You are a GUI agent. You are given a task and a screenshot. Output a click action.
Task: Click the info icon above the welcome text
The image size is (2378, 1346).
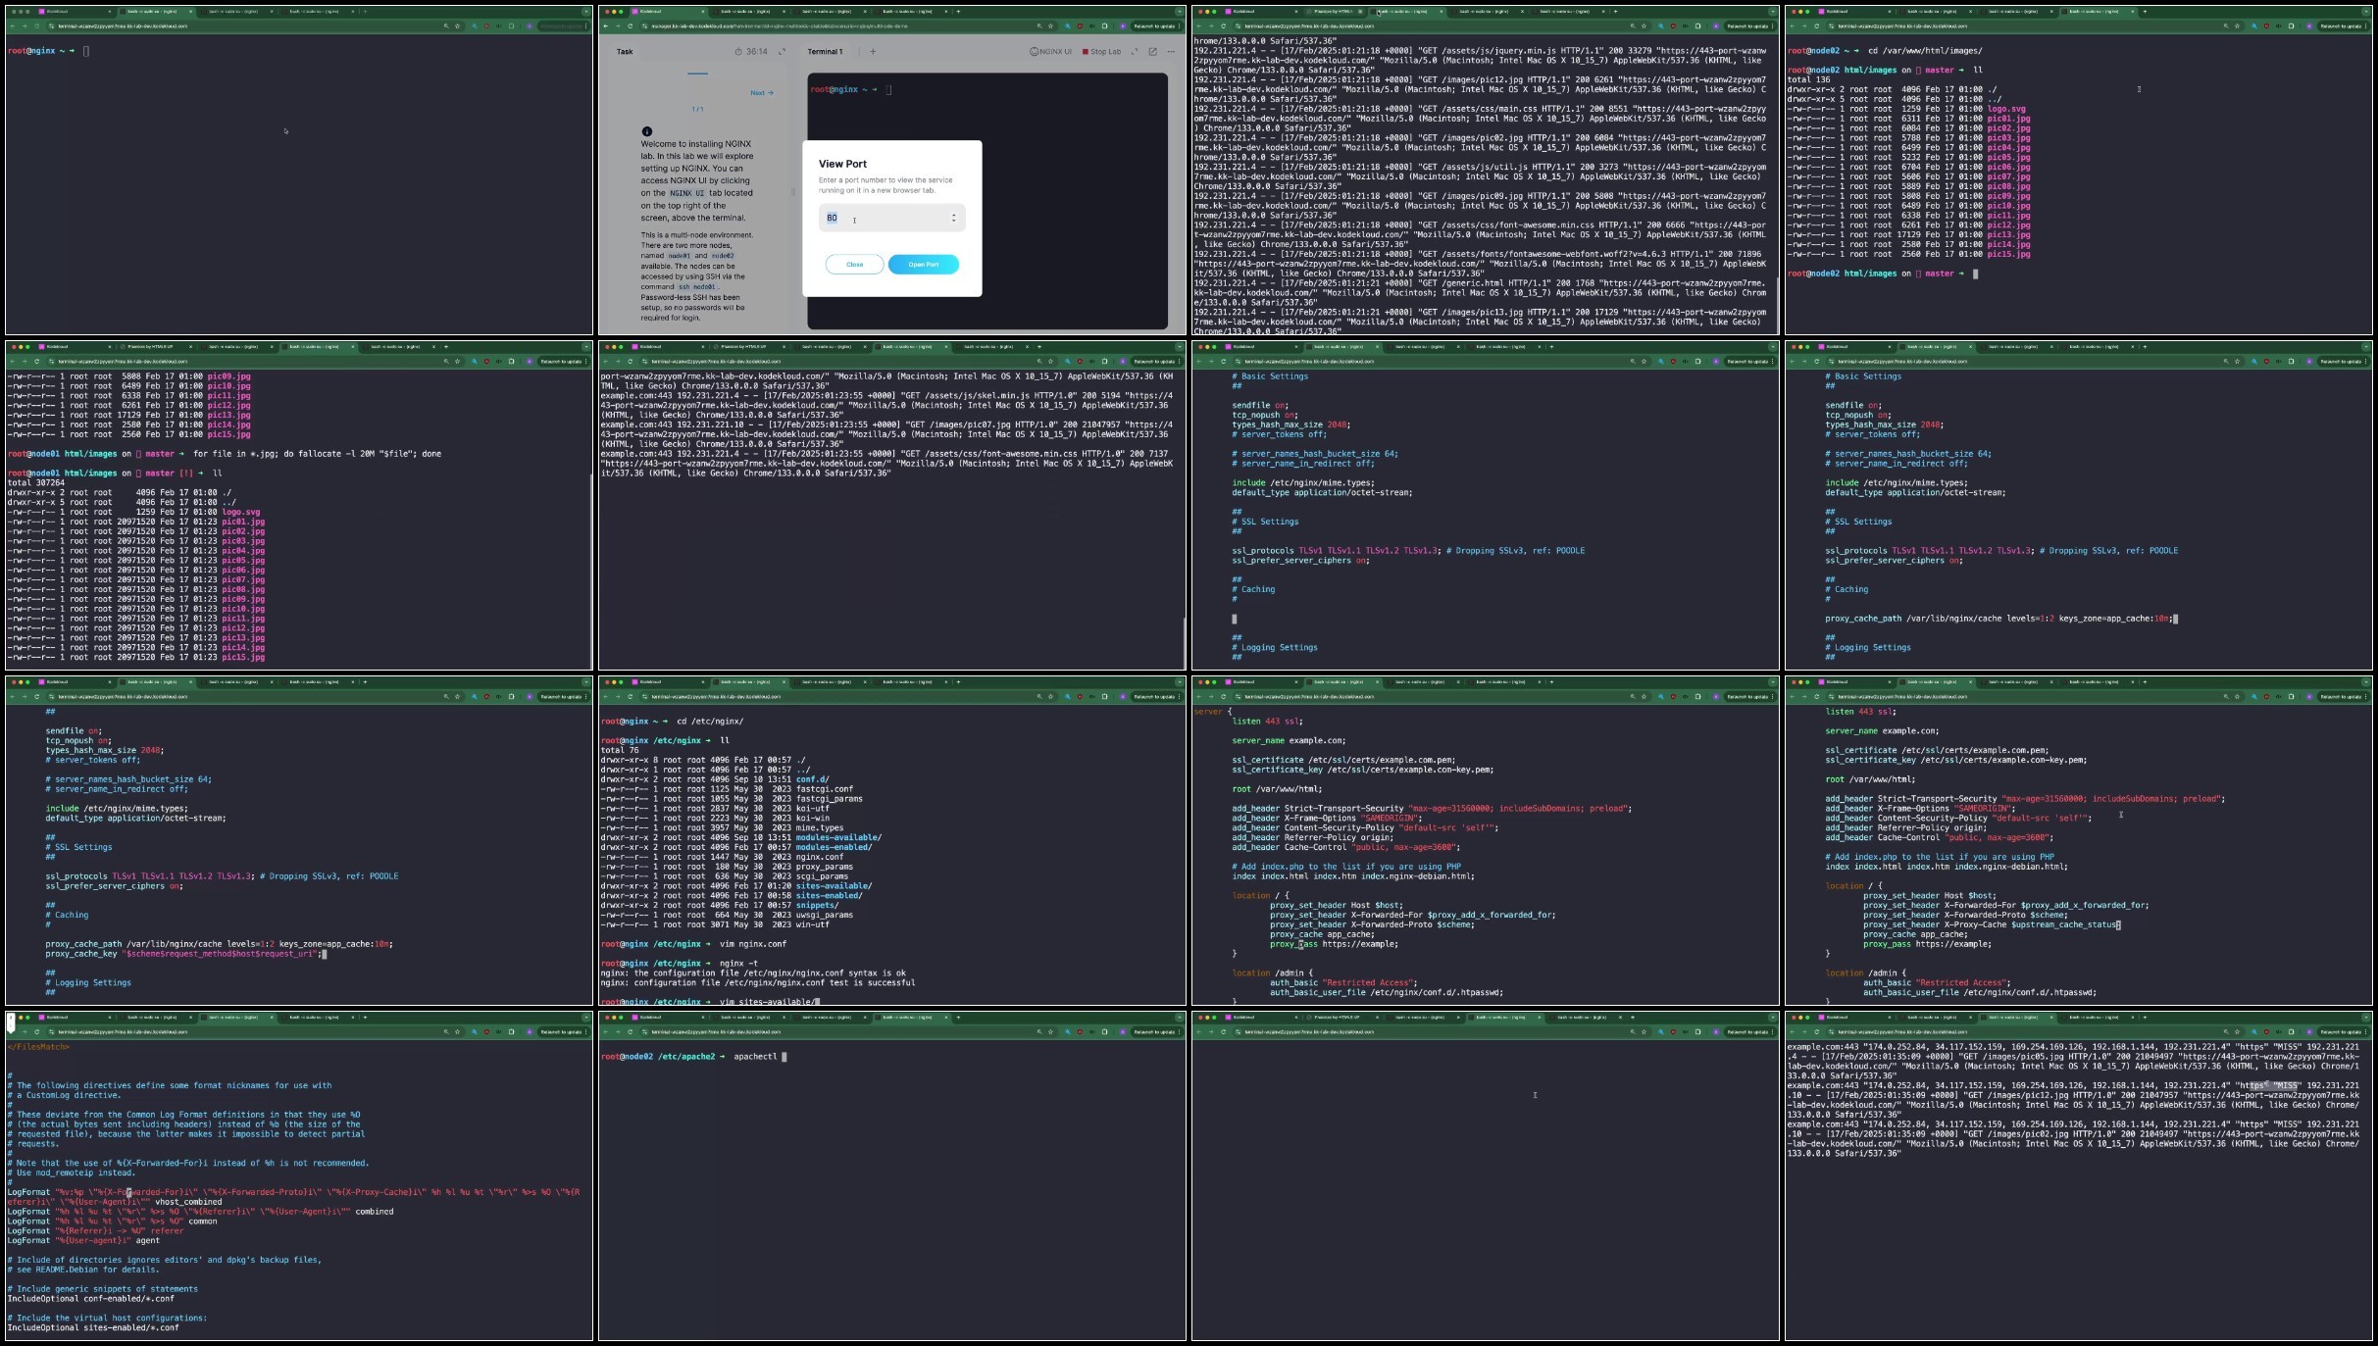click(647, 131)
